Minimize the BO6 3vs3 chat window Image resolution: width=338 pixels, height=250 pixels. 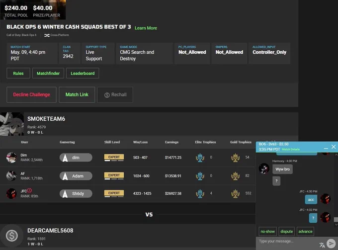[x=326, y=148]
